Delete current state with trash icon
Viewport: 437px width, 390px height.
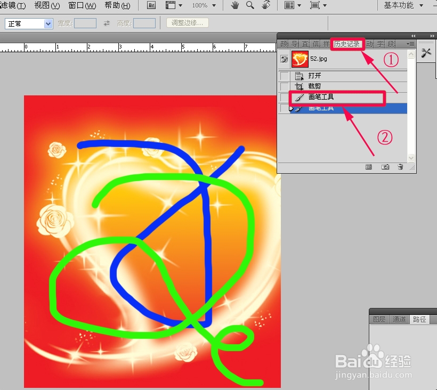(400, 167)
